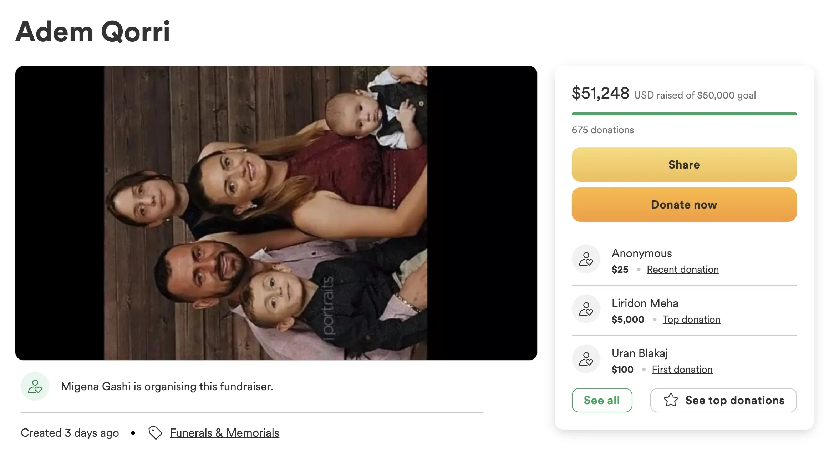829x452 pixels.
Task: Click the green fundraising progress bar
Action: pos(684,114)
